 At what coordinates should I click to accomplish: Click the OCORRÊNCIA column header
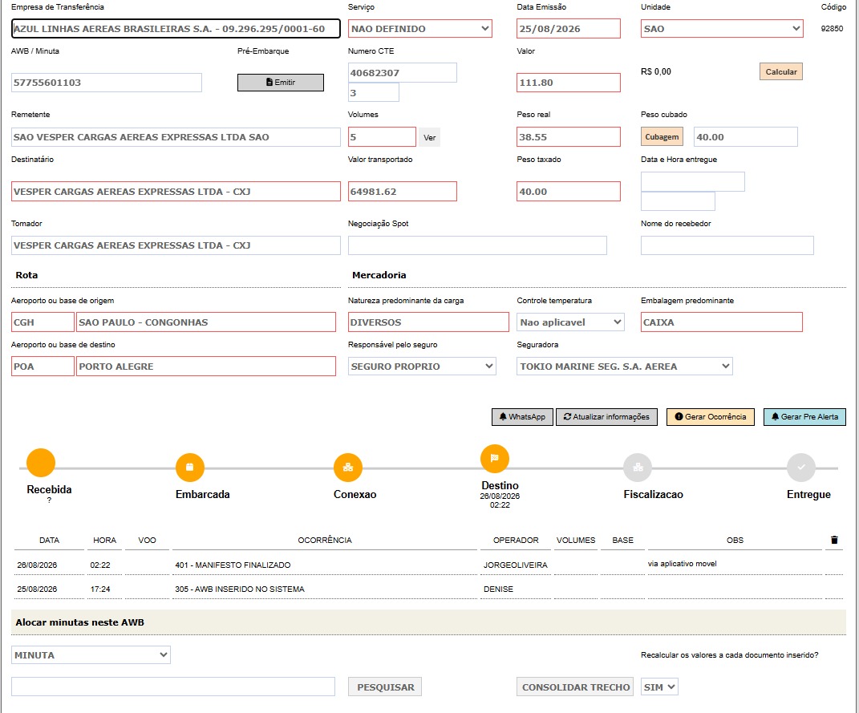[325, 540]
